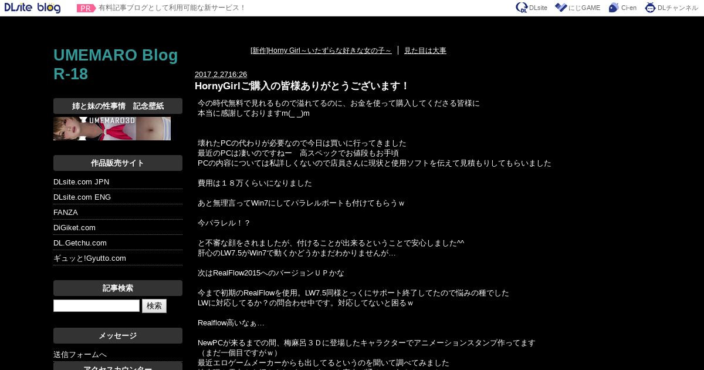Focus the article search text field
The image size is (704, 370).
(96, 306)
